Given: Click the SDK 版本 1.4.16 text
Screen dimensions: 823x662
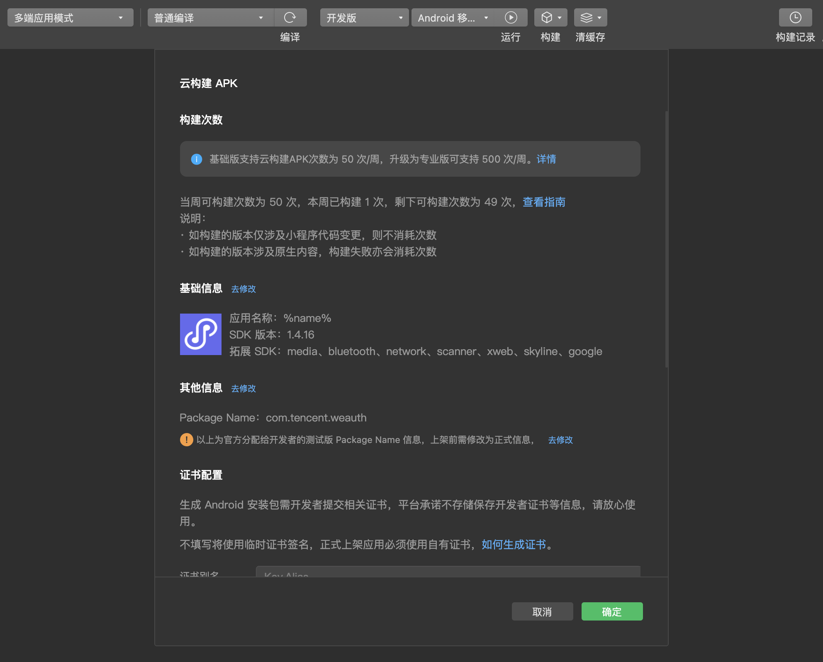Looking at the screenshot, I should tap(272, 335).
